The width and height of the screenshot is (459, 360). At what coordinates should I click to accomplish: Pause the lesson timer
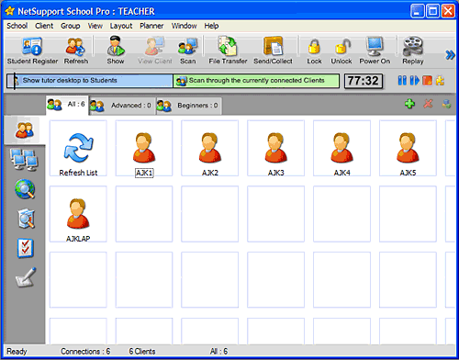402,81
